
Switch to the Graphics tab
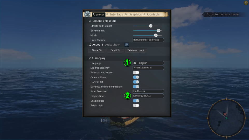(x=135, y=15)
